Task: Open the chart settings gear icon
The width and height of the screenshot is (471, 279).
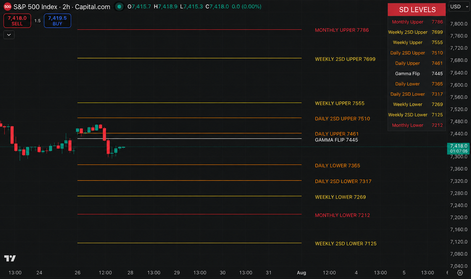Action: [460, 273]
